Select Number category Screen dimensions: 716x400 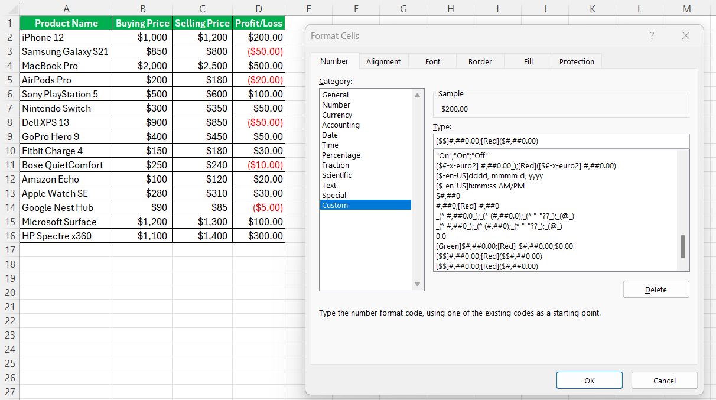coord(365,105)
